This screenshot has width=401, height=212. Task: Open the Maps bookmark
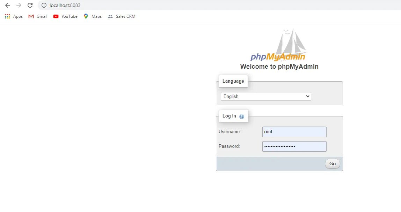tap(93, 16)
